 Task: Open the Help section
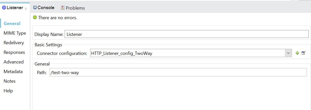(8, 91)
